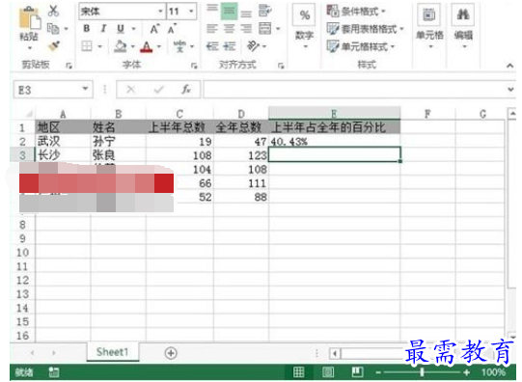Click the phonetic guide icon

pyautogui.click(x=179, y=46)
